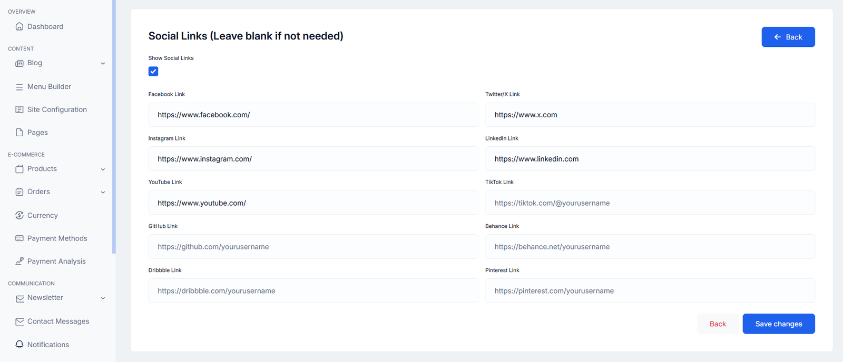Viewport: 843px width, 362px height.
Task: Click the Menu Builder lines icon
Action: (x=19, y=87)
